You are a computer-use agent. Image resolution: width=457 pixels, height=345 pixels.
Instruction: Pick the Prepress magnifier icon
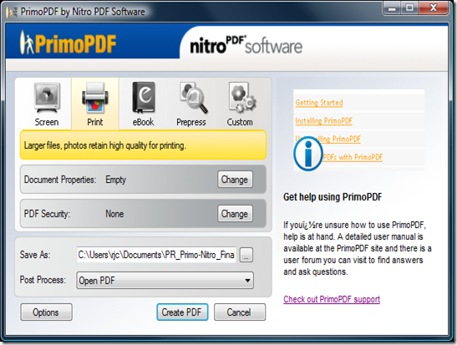[193, 98]
